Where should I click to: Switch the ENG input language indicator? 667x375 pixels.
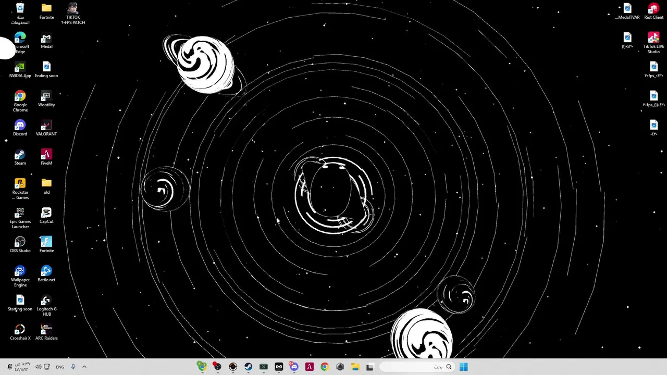(x=60, y=367)
